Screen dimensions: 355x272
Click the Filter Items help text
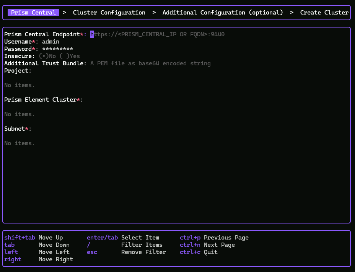point(142,245)
